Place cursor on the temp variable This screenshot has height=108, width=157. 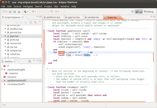click(69, 55)
